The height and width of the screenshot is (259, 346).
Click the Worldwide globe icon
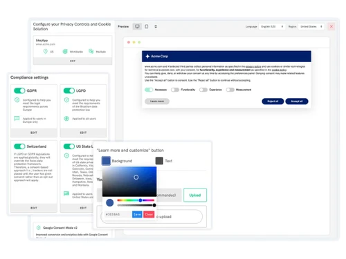65,51
